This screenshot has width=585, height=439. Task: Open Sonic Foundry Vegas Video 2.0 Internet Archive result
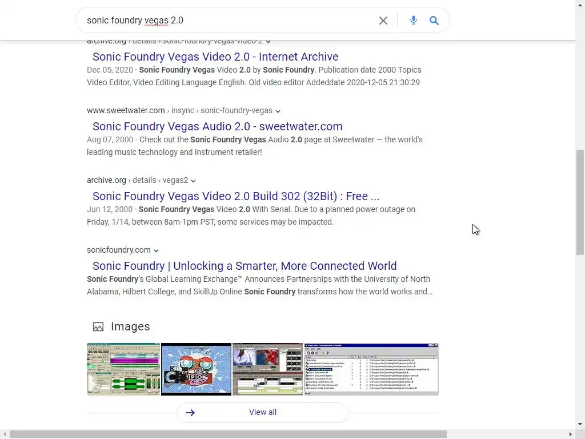215,57
